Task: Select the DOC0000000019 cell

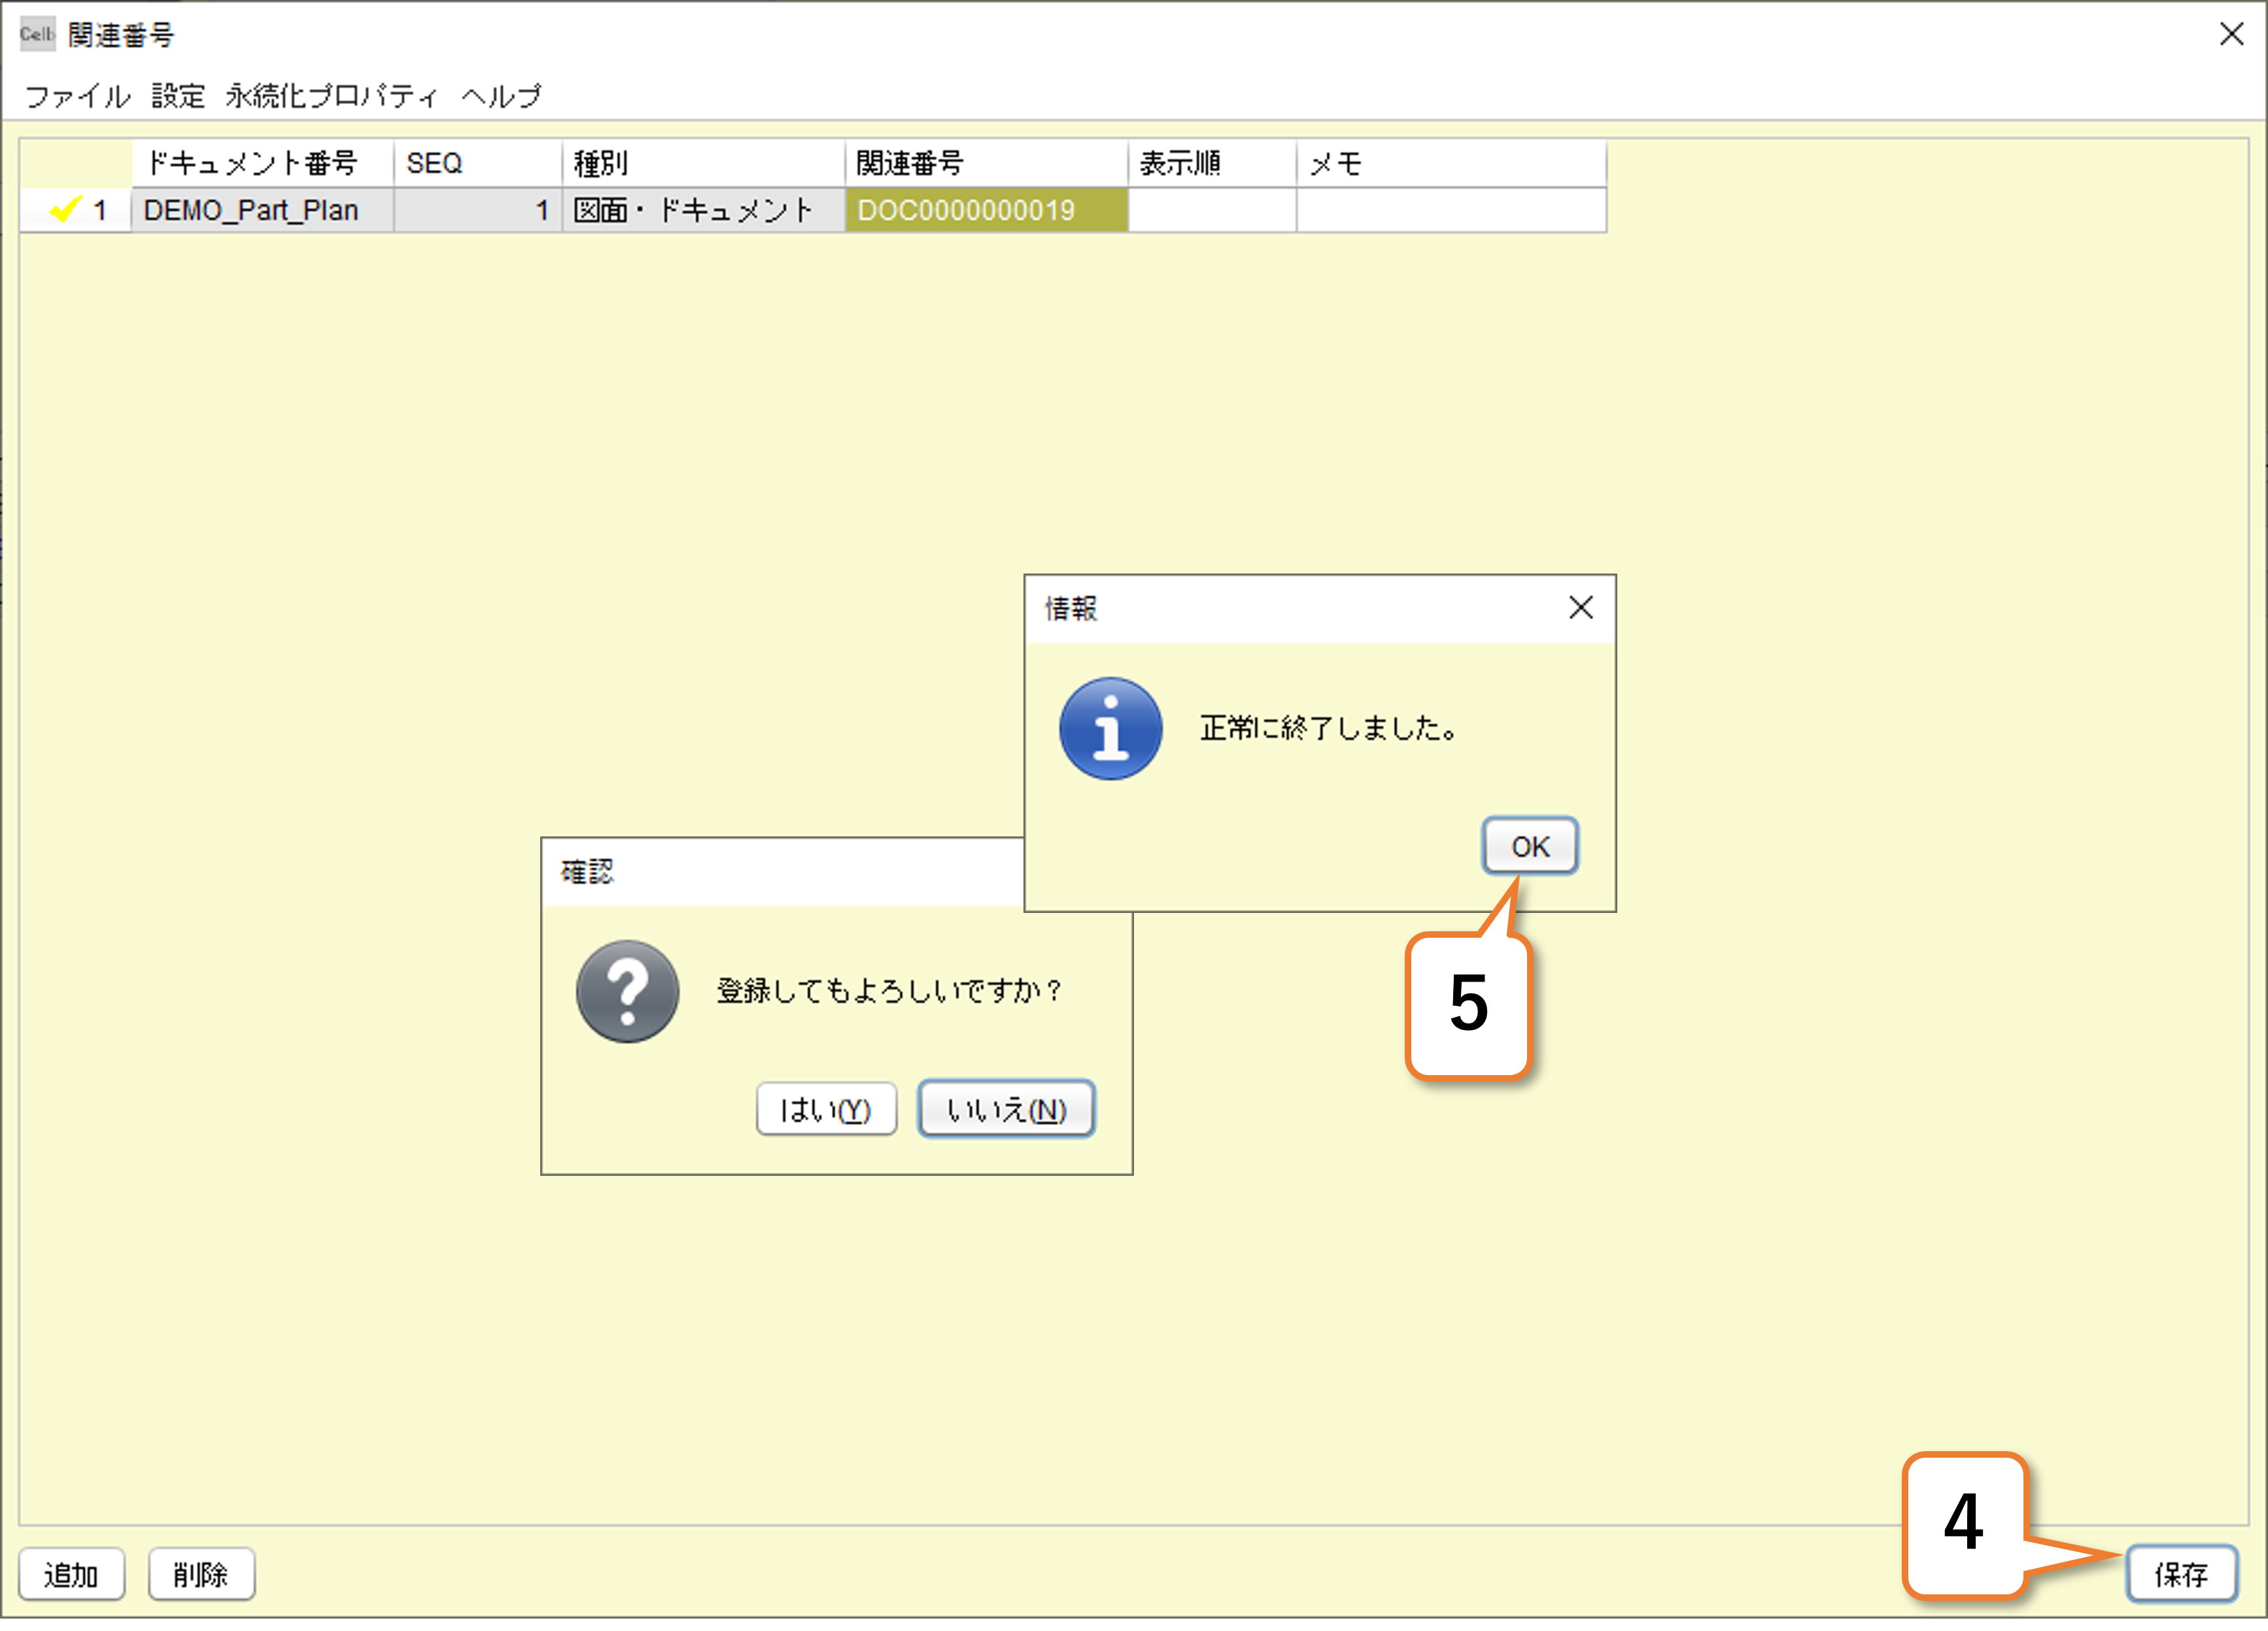Action: pyautogui.click(x=987, y=210)
